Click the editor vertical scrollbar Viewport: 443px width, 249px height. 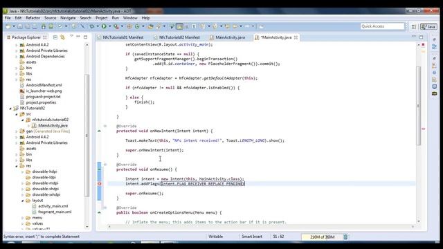(x=418, y=106)
